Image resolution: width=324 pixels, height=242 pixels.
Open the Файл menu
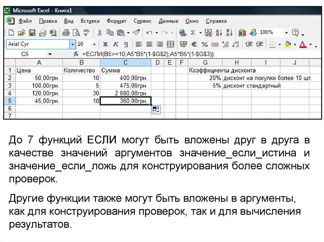25,21
